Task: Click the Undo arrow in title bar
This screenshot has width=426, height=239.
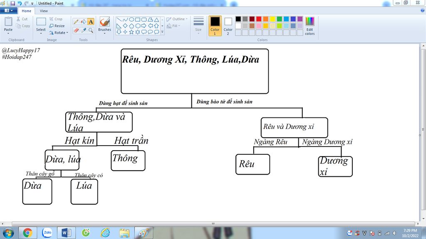Action: [x=20, y=3]
